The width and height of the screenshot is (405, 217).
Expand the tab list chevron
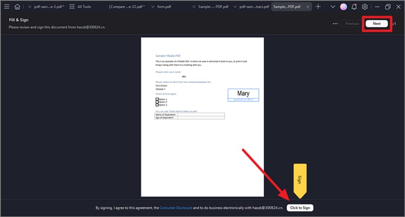[333, 7]
